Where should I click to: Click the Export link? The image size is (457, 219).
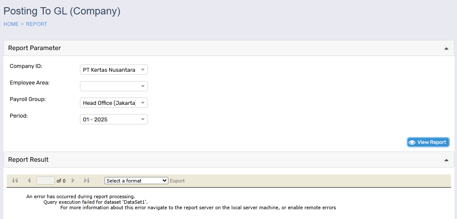click(x=177, y=181)
